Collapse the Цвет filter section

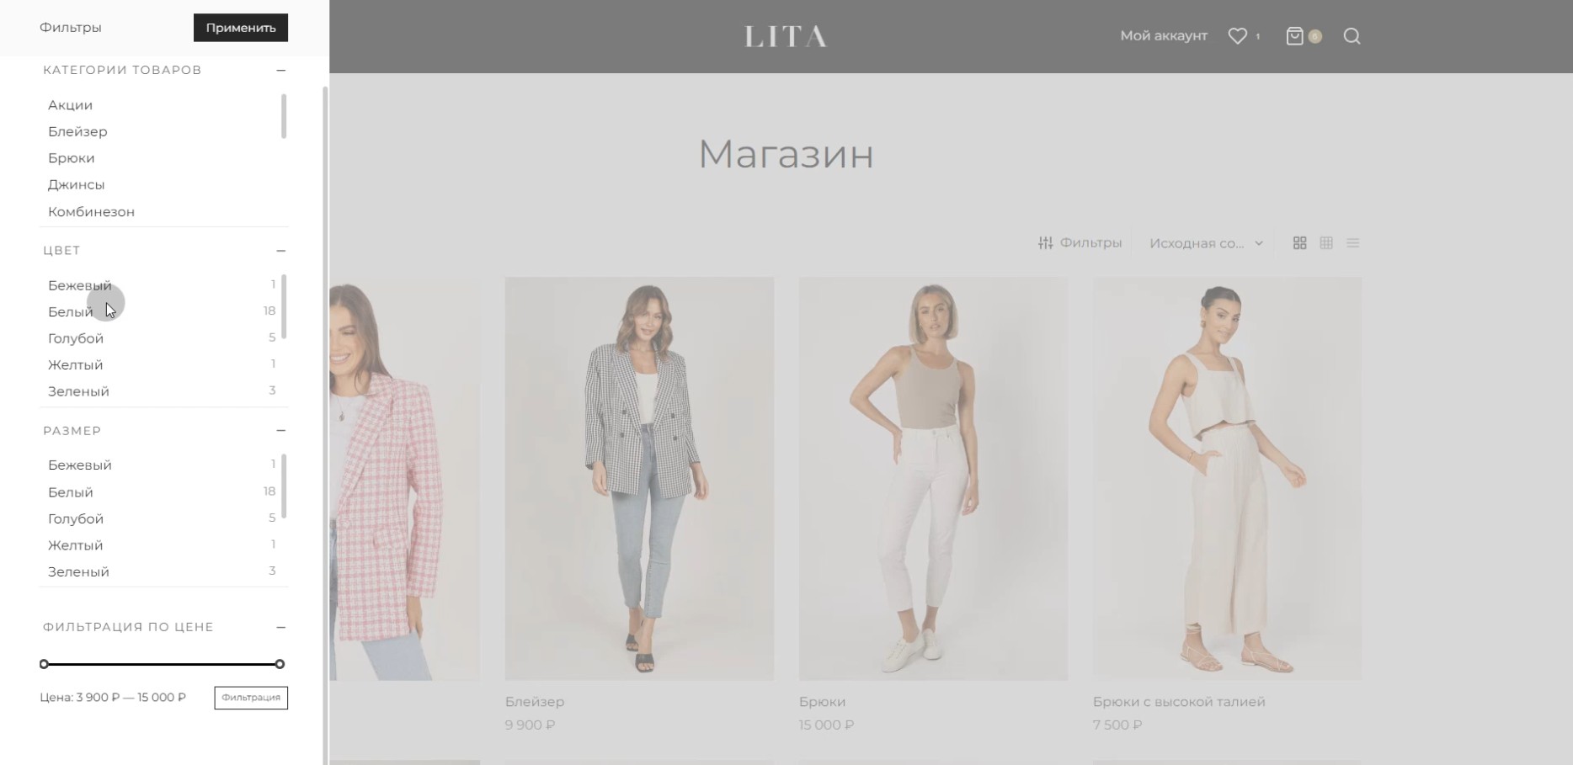coord(280,251)
